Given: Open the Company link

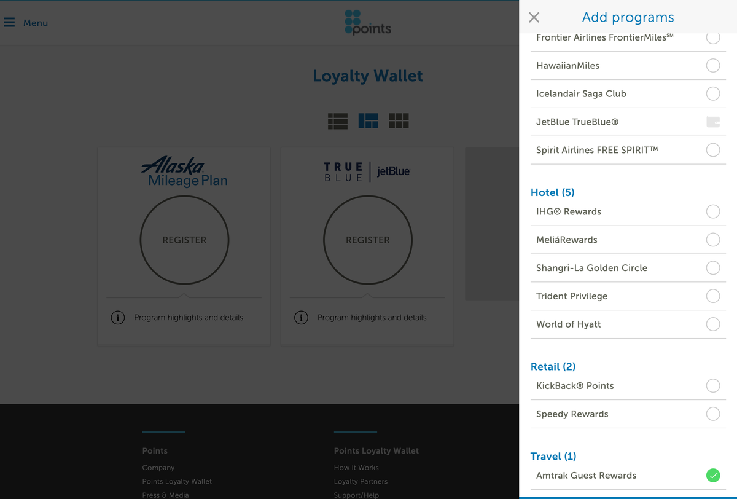Looking at the screenshot, I should (x=158, y=467).
